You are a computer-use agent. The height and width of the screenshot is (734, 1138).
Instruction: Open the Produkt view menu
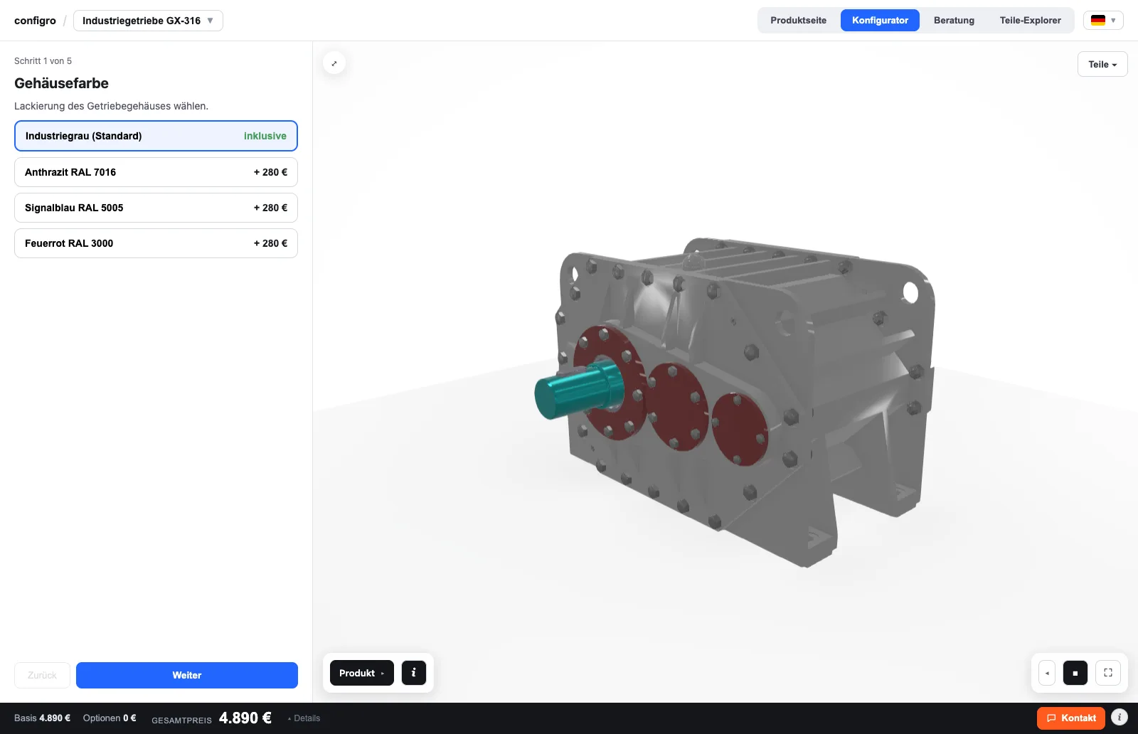[361, 673]
